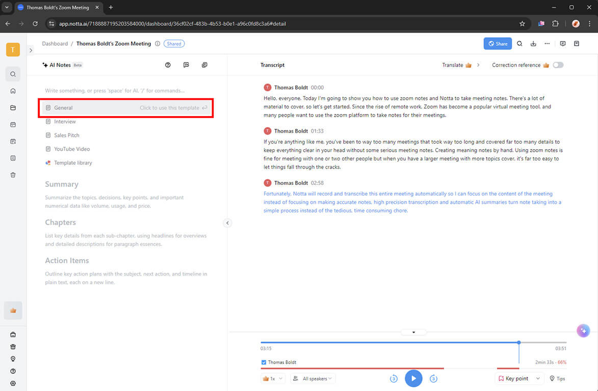Open the help question icon in sidebar bottom
The height and width of the screenshot is (391, 598).
pos(13,371)
